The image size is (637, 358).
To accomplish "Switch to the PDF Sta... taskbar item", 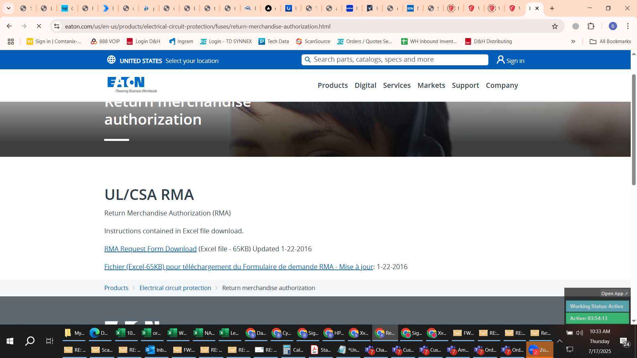I will coord(320,350).
